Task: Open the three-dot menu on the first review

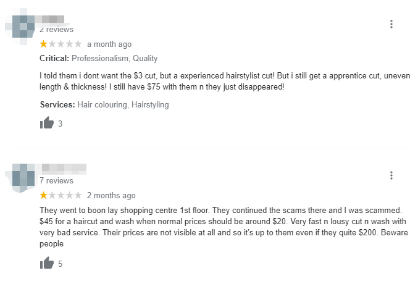Action: (391, 24)
